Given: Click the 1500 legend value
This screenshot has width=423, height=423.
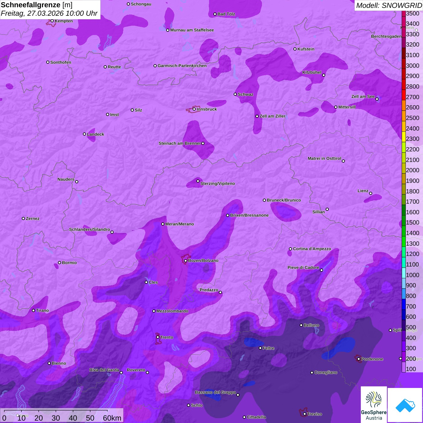Looking at the screenshot, I should (413, 222).
